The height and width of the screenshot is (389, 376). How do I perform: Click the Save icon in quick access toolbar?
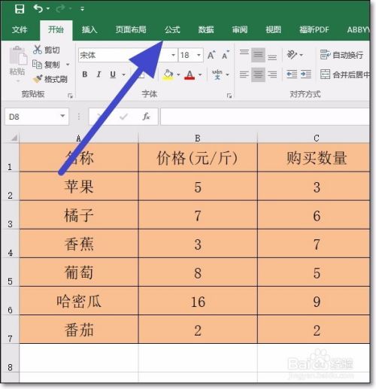(x=20, y=9)
